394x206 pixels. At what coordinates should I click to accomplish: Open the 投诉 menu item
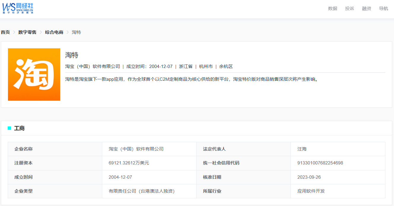[350, 9]
